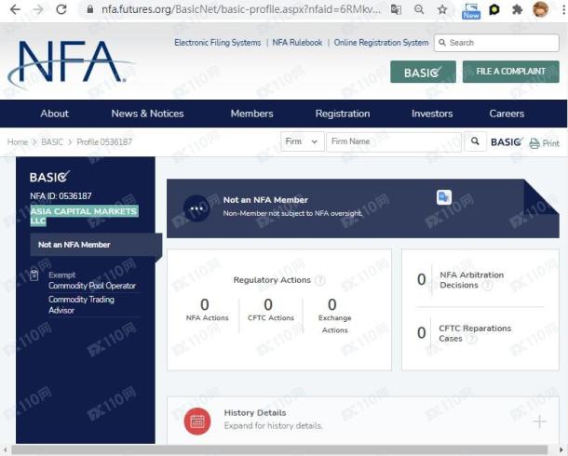Click the browser forward arrow

tap(37, 9)
